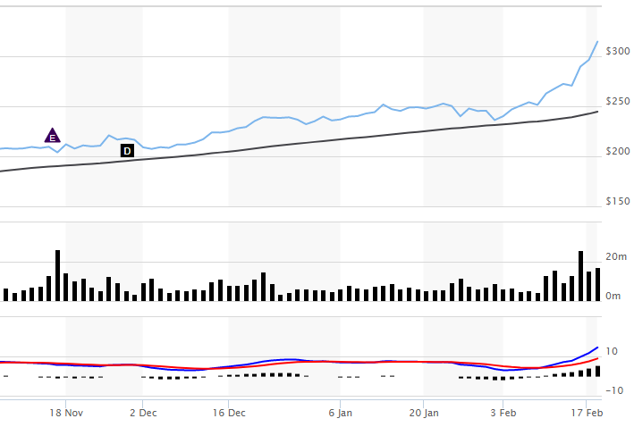The height and width of the screenshot is (427, 634).
Task: Click the 16 Dec date label
Action: click(x=230, y=413)
